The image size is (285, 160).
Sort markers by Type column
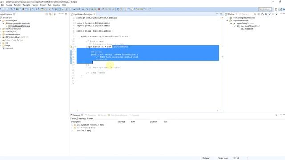coord(166,122)
